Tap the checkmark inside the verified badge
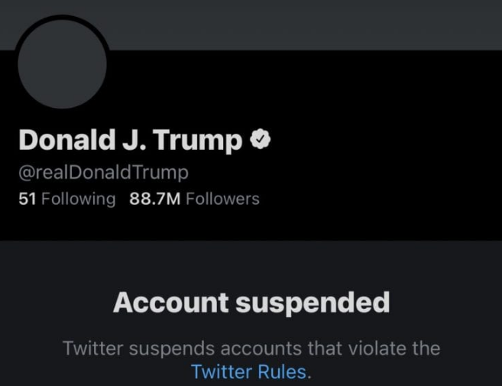The height and width of the screenshot is (386, 502). [261, 138]
